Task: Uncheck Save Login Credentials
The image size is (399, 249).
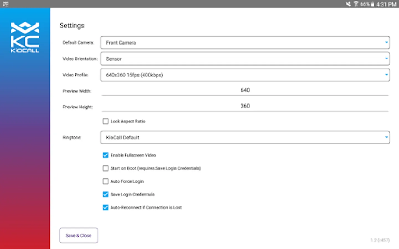Action: (106, 194)
